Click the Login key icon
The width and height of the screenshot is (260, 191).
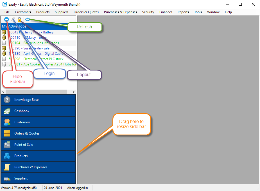(13, 19)
